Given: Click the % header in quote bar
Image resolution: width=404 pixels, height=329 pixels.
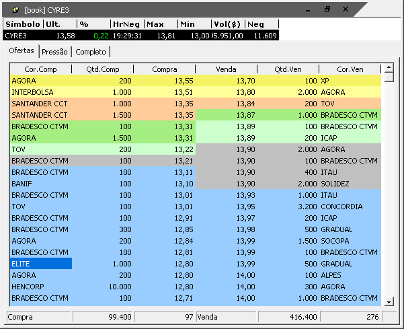Looking at the screenshot, I should pos(94,24).
